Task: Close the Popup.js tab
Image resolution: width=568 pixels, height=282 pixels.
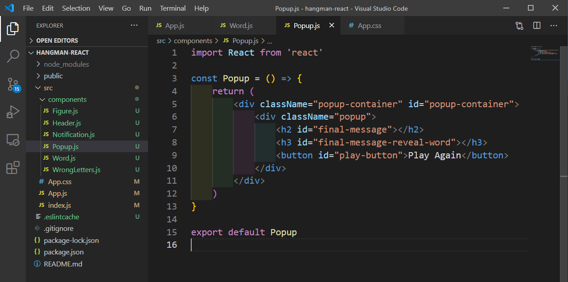Action: (332, 25)
